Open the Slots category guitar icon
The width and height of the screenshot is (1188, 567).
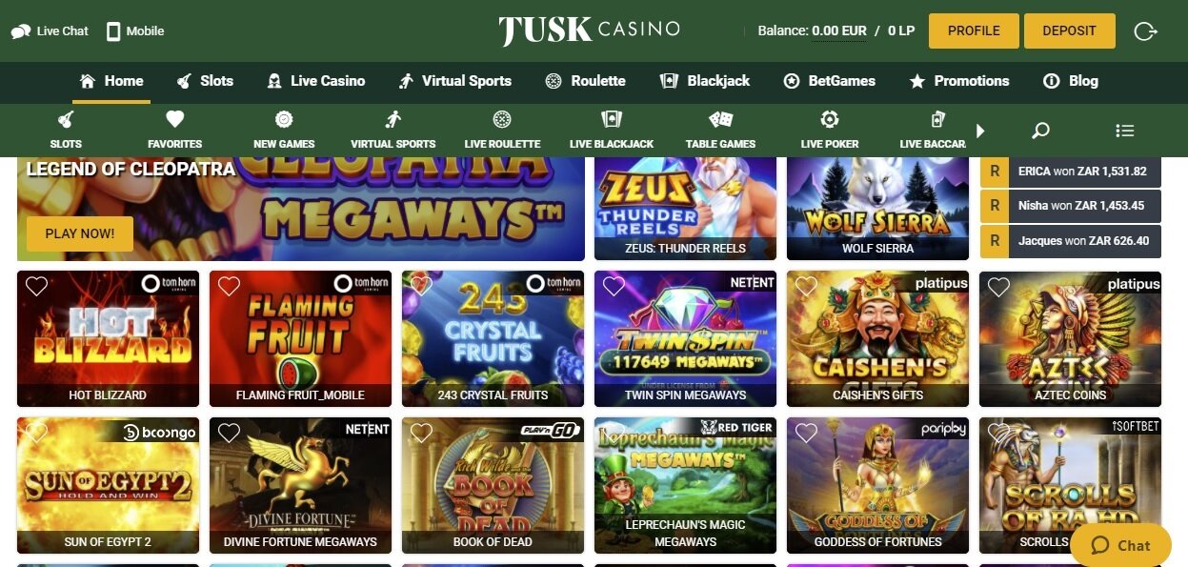[x=66, y=120]
